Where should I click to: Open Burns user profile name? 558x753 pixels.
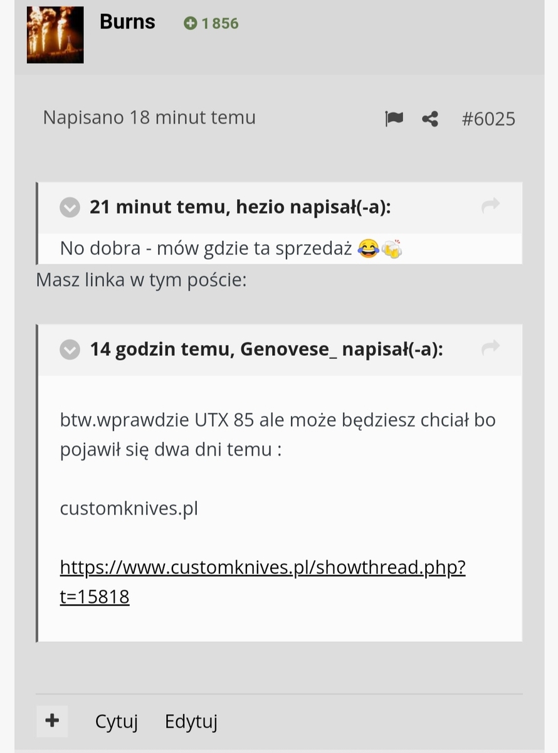127,22
